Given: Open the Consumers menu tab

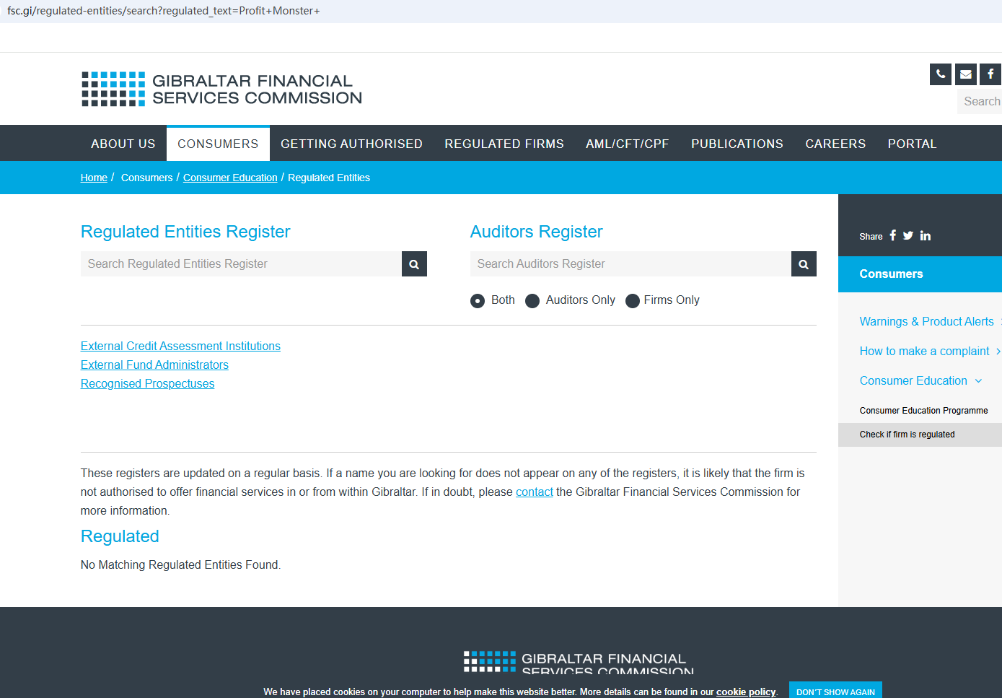Looking at the screenshot, I should point(218,144).
